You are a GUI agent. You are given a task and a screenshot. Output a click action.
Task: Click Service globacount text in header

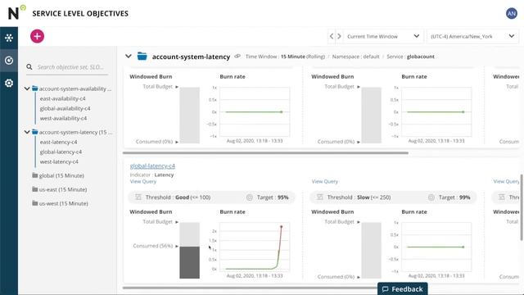click(x=410, y=57)
